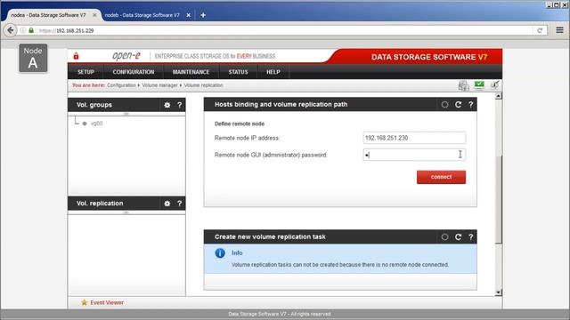Screen dimensions: 570x320
Task: Click the info icon in replication task panel
Action: (x=220, y=252)
